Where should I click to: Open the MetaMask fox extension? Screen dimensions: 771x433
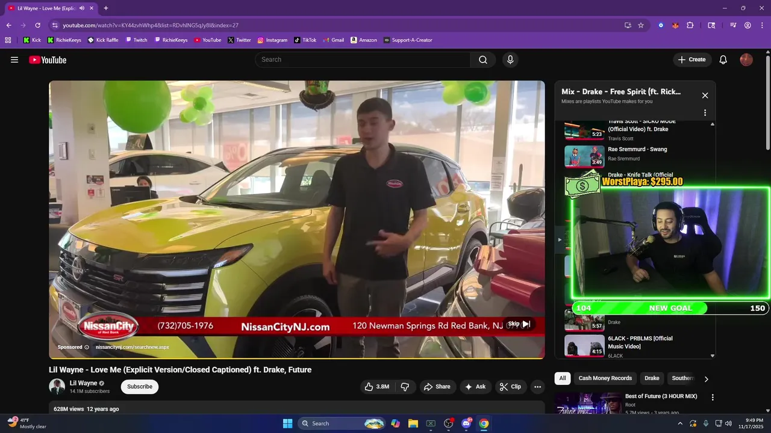point(675,25)
